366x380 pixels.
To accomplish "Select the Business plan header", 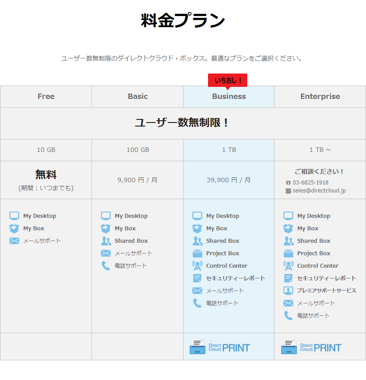I will click(229, 96).
